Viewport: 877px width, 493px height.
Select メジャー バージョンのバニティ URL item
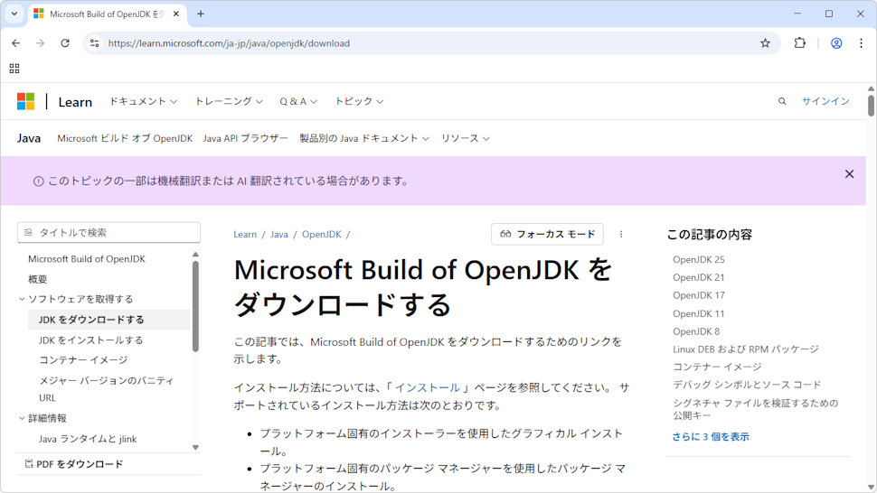pos(106,389)
